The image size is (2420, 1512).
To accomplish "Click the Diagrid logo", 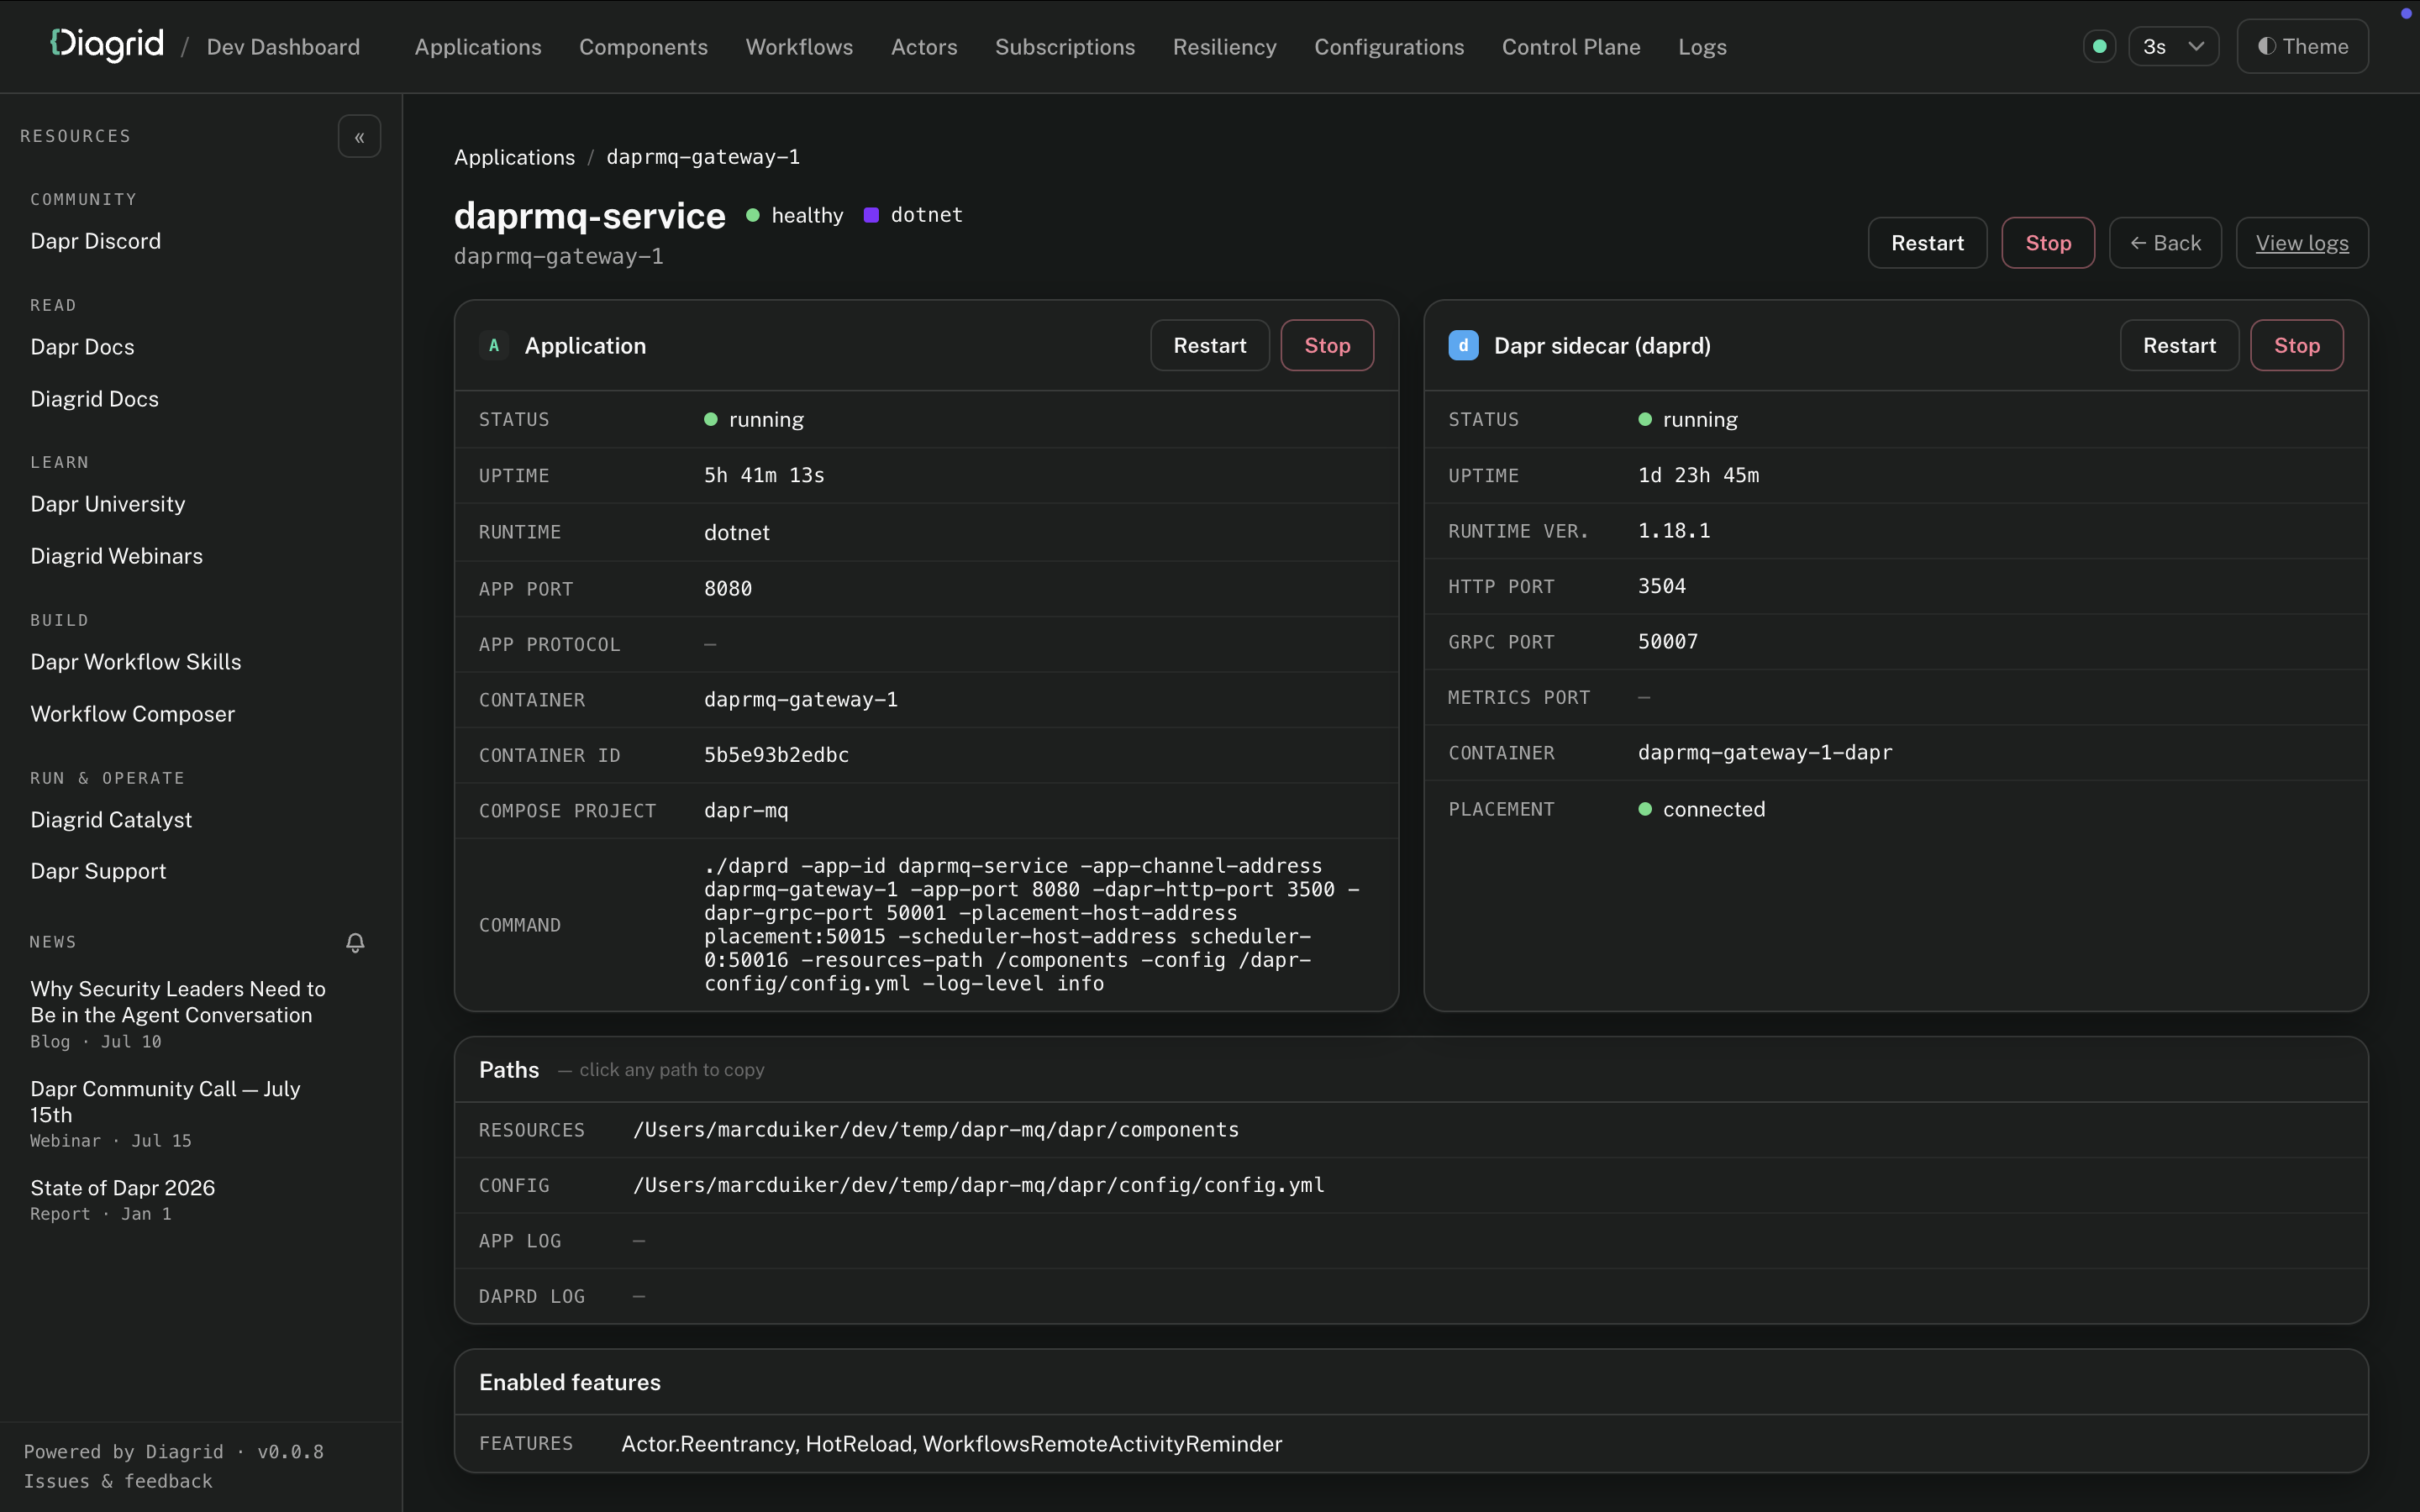I will (x=107, y=45).
